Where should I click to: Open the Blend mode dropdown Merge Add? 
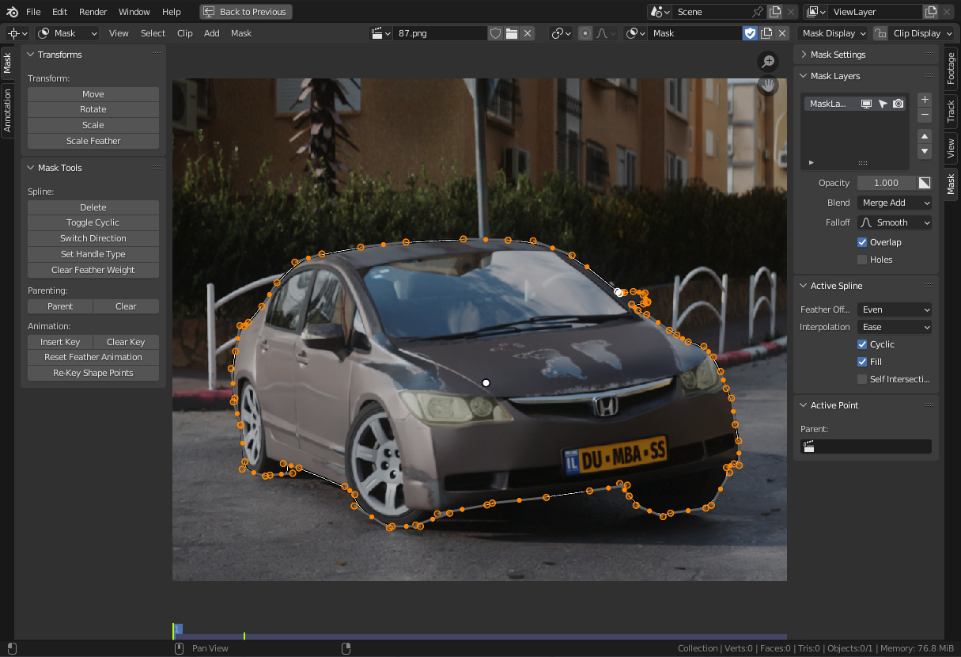coord(895,203)
